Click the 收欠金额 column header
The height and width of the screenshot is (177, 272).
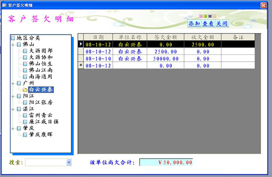click(203, 37)
